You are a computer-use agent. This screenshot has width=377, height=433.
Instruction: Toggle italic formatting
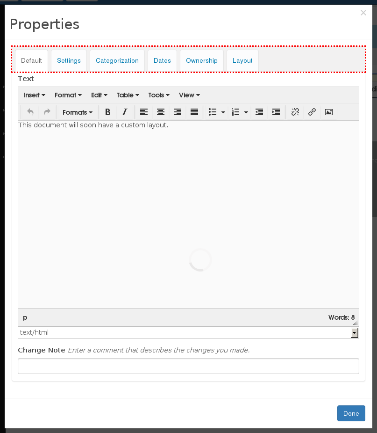[x=125, y=112]
